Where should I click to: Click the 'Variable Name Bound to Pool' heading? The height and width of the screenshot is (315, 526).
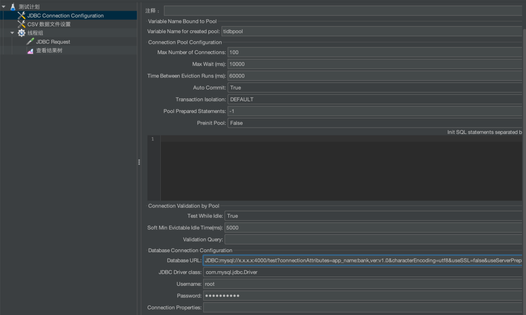(x=182, y=21)
